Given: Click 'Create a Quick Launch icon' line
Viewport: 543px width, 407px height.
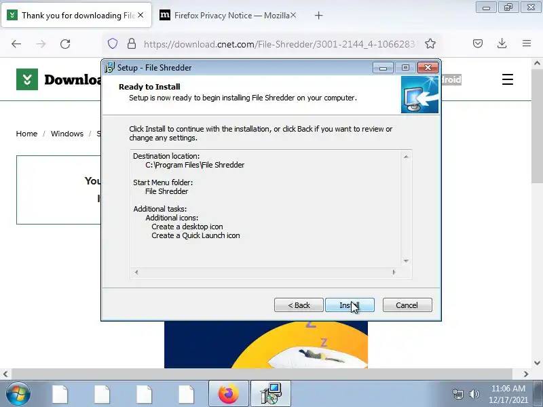Looking at the screenshot, I should [x=195, y=235].
